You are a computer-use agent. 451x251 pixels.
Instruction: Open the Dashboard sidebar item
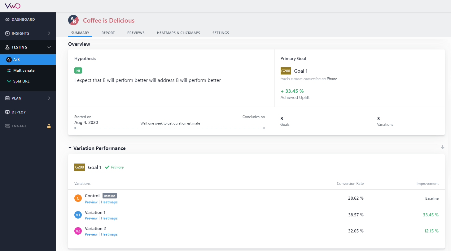tap(28, 19)
